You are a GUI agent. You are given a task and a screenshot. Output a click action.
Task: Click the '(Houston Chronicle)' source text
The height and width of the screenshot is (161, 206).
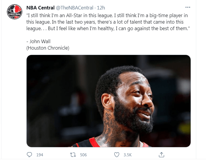click(48, 48)
